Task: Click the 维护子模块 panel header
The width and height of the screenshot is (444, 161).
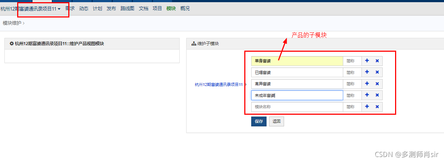Action: [315, 44]
